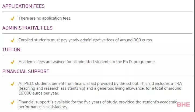Click 'performance is satisfactory' text line
The width and height of the screenshot is (195, 112).
(43, 107)
